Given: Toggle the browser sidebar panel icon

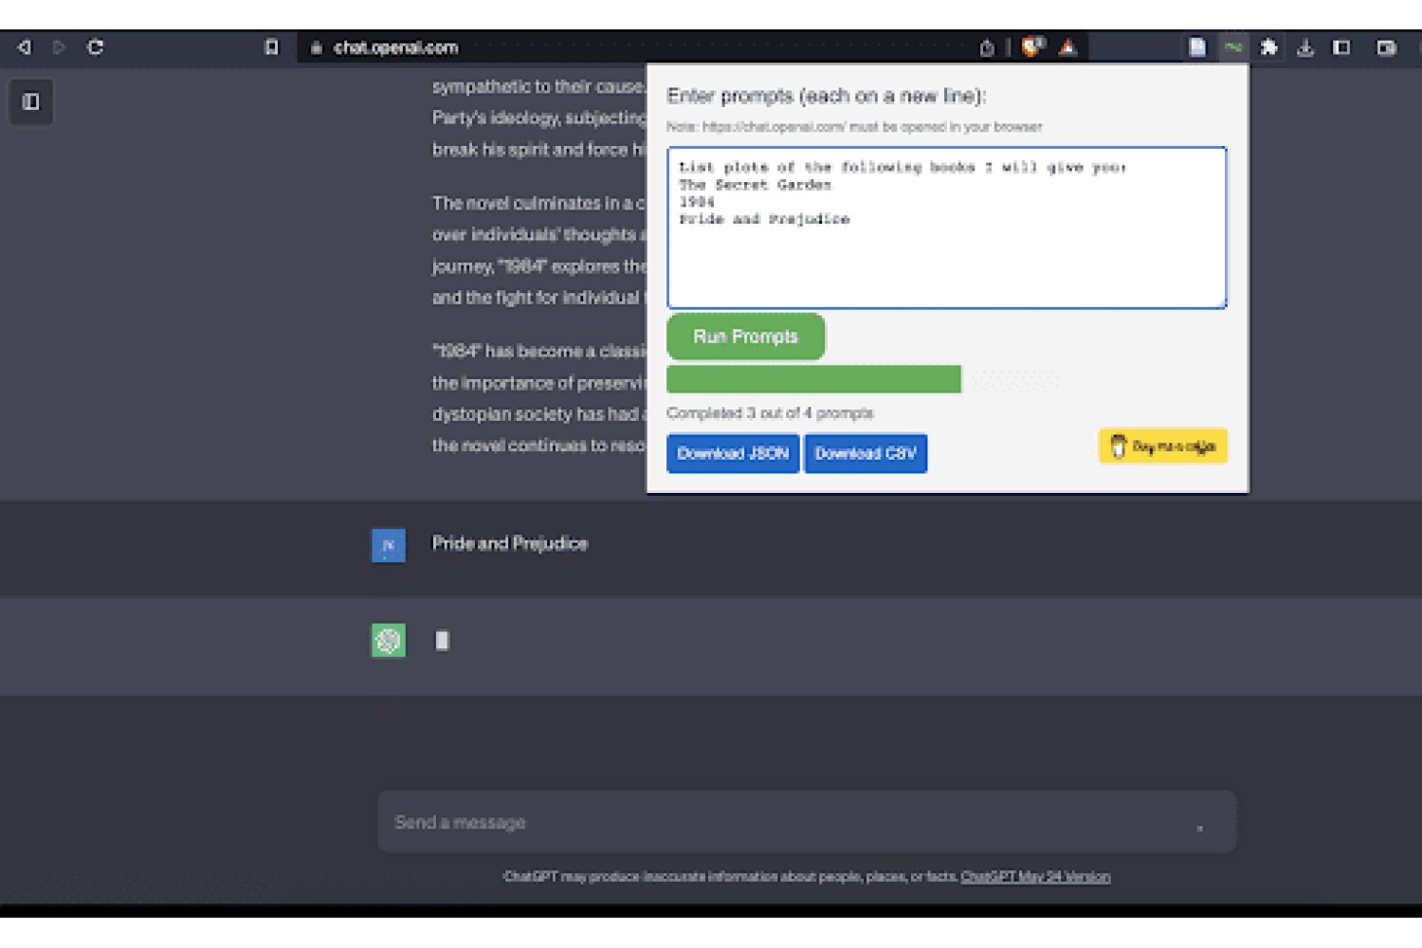Looking at the screenshot, I should (1341, 46).
